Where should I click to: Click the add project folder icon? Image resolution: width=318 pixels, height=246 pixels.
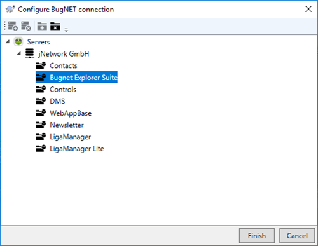42,26
